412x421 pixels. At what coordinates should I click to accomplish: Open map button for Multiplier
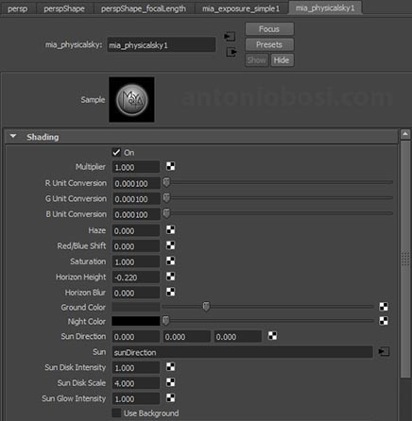click(170, 166)
